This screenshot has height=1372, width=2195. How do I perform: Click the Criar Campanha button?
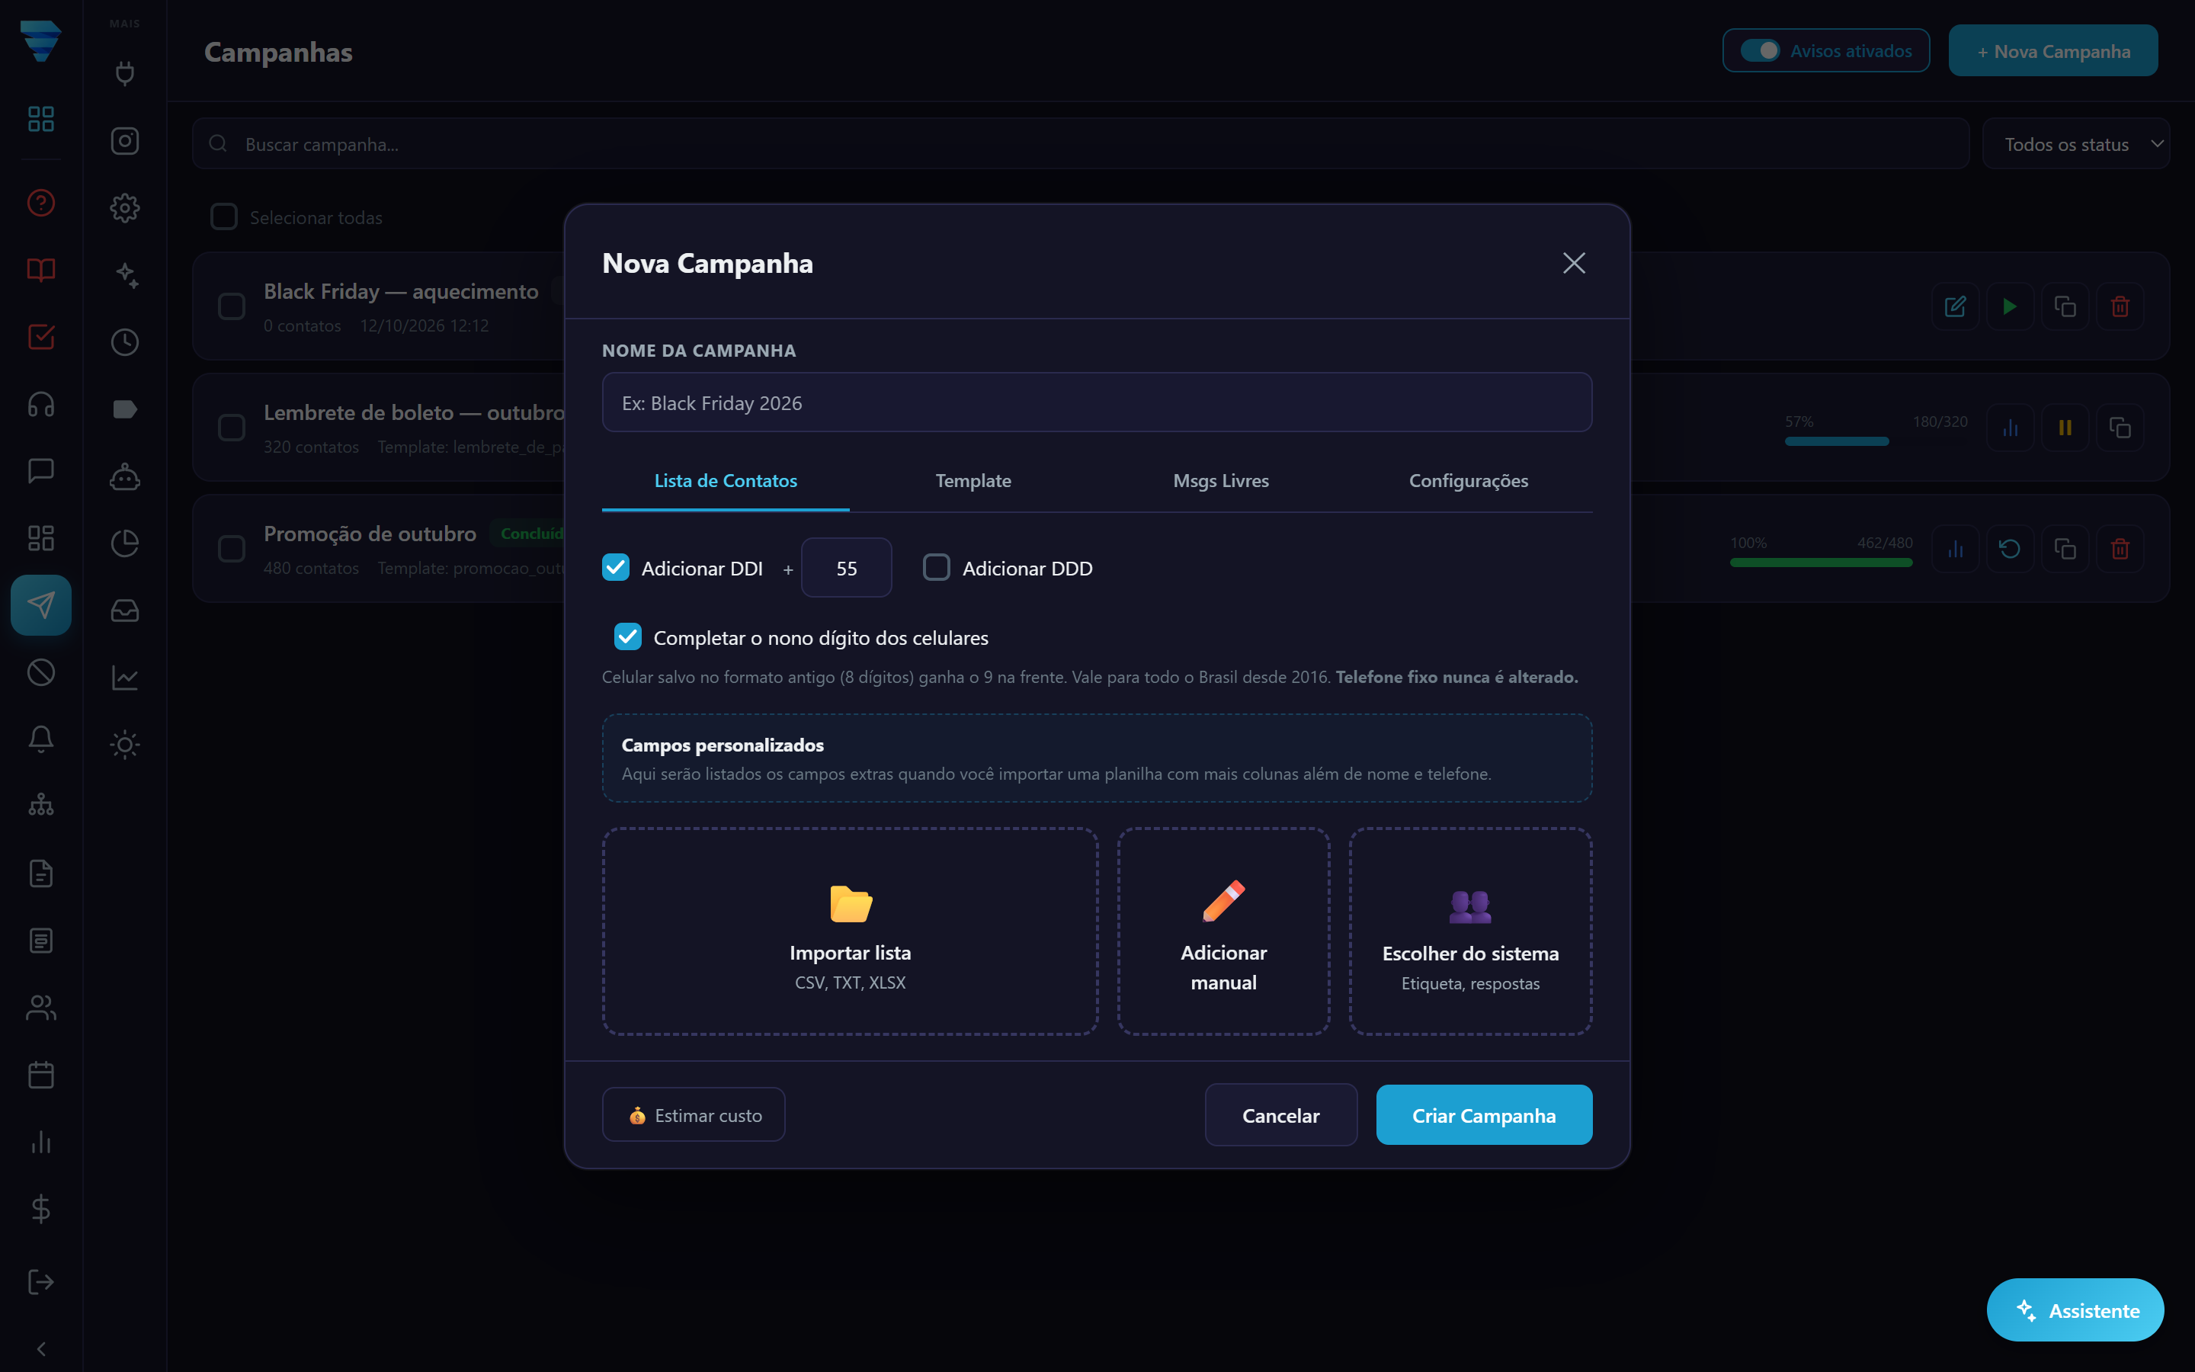[1484, 1115]
